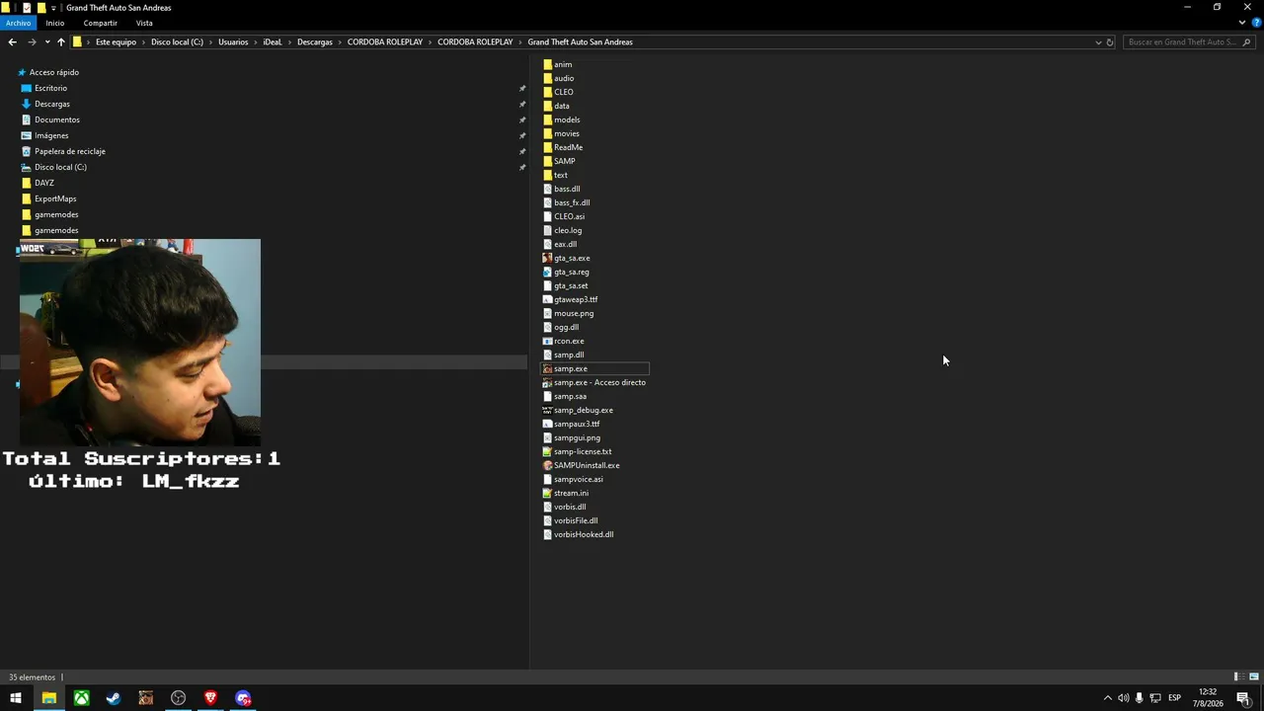Switch to the large thumbnails view icon
Image resolution: width=1264 pixels, height=711 pixels.
tap(1254, 676)
